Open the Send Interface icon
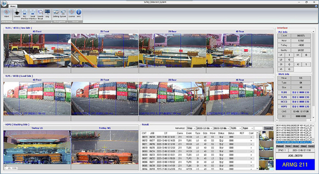The width and height of the screenshot is (319, 174). coord(33,14)
